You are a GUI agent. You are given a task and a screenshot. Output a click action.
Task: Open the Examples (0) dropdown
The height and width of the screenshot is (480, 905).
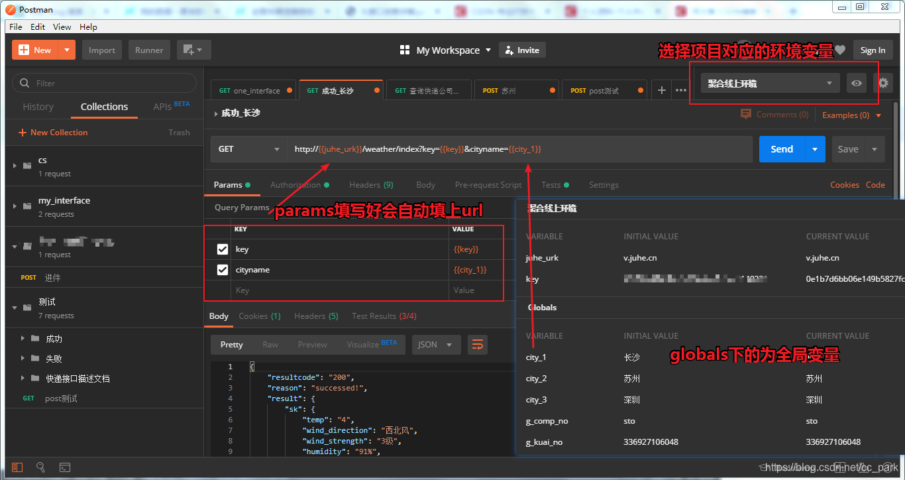pyautogui.click(x=852, y=115)
